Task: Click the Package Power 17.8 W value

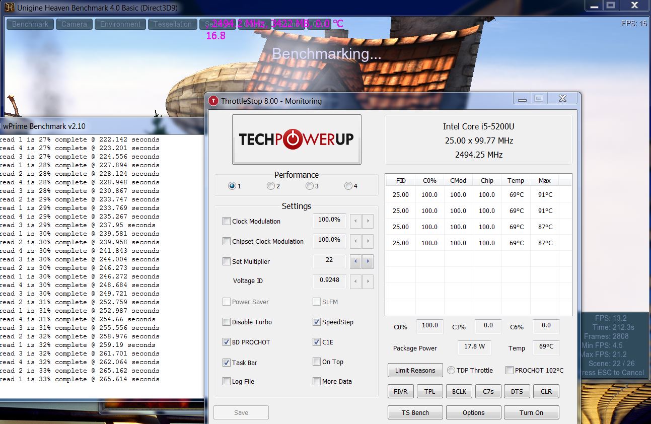Action: [x=474, y=347]
